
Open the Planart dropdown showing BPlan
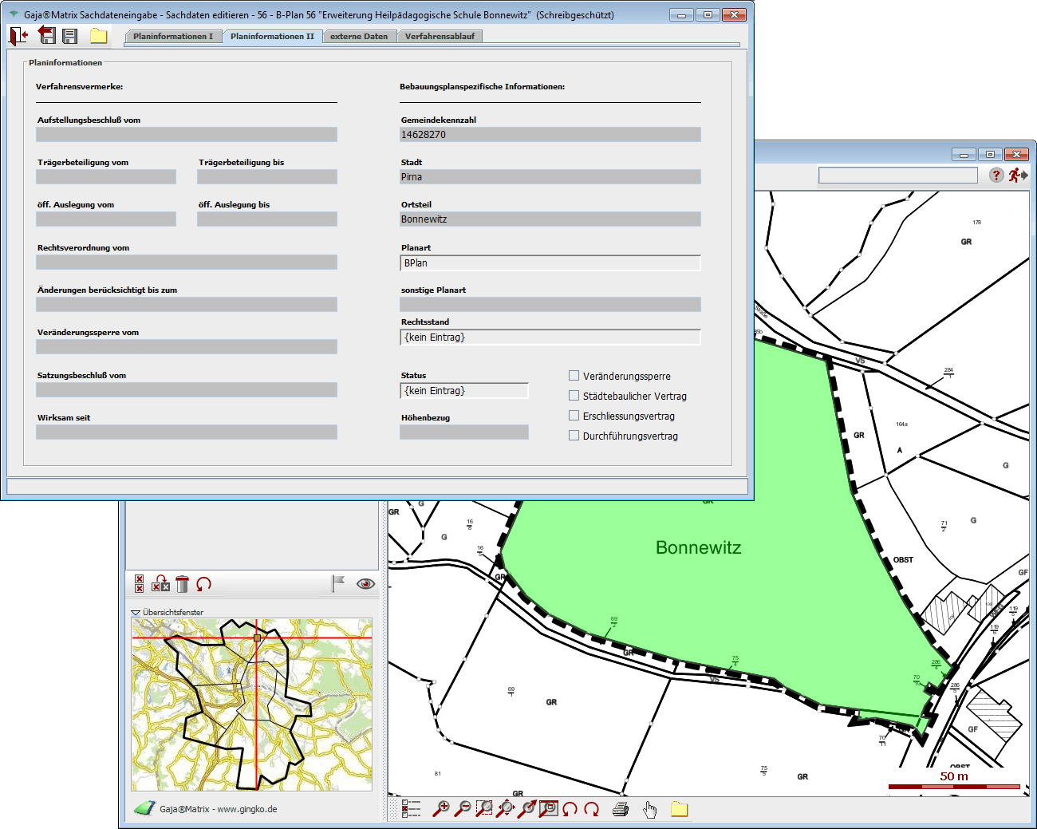[x=550, y=263]
